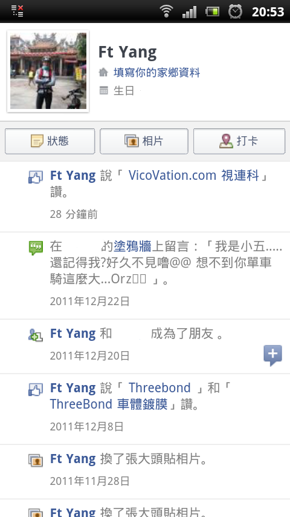
Task: Open the 塗鴉牆 wall link
Action: click(132, 246)
